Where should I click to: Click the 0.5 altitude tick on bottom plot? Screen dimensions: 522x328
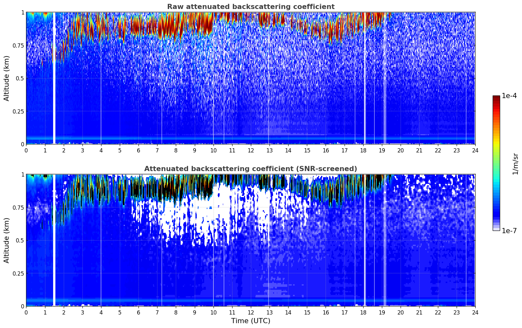(20, 240)
